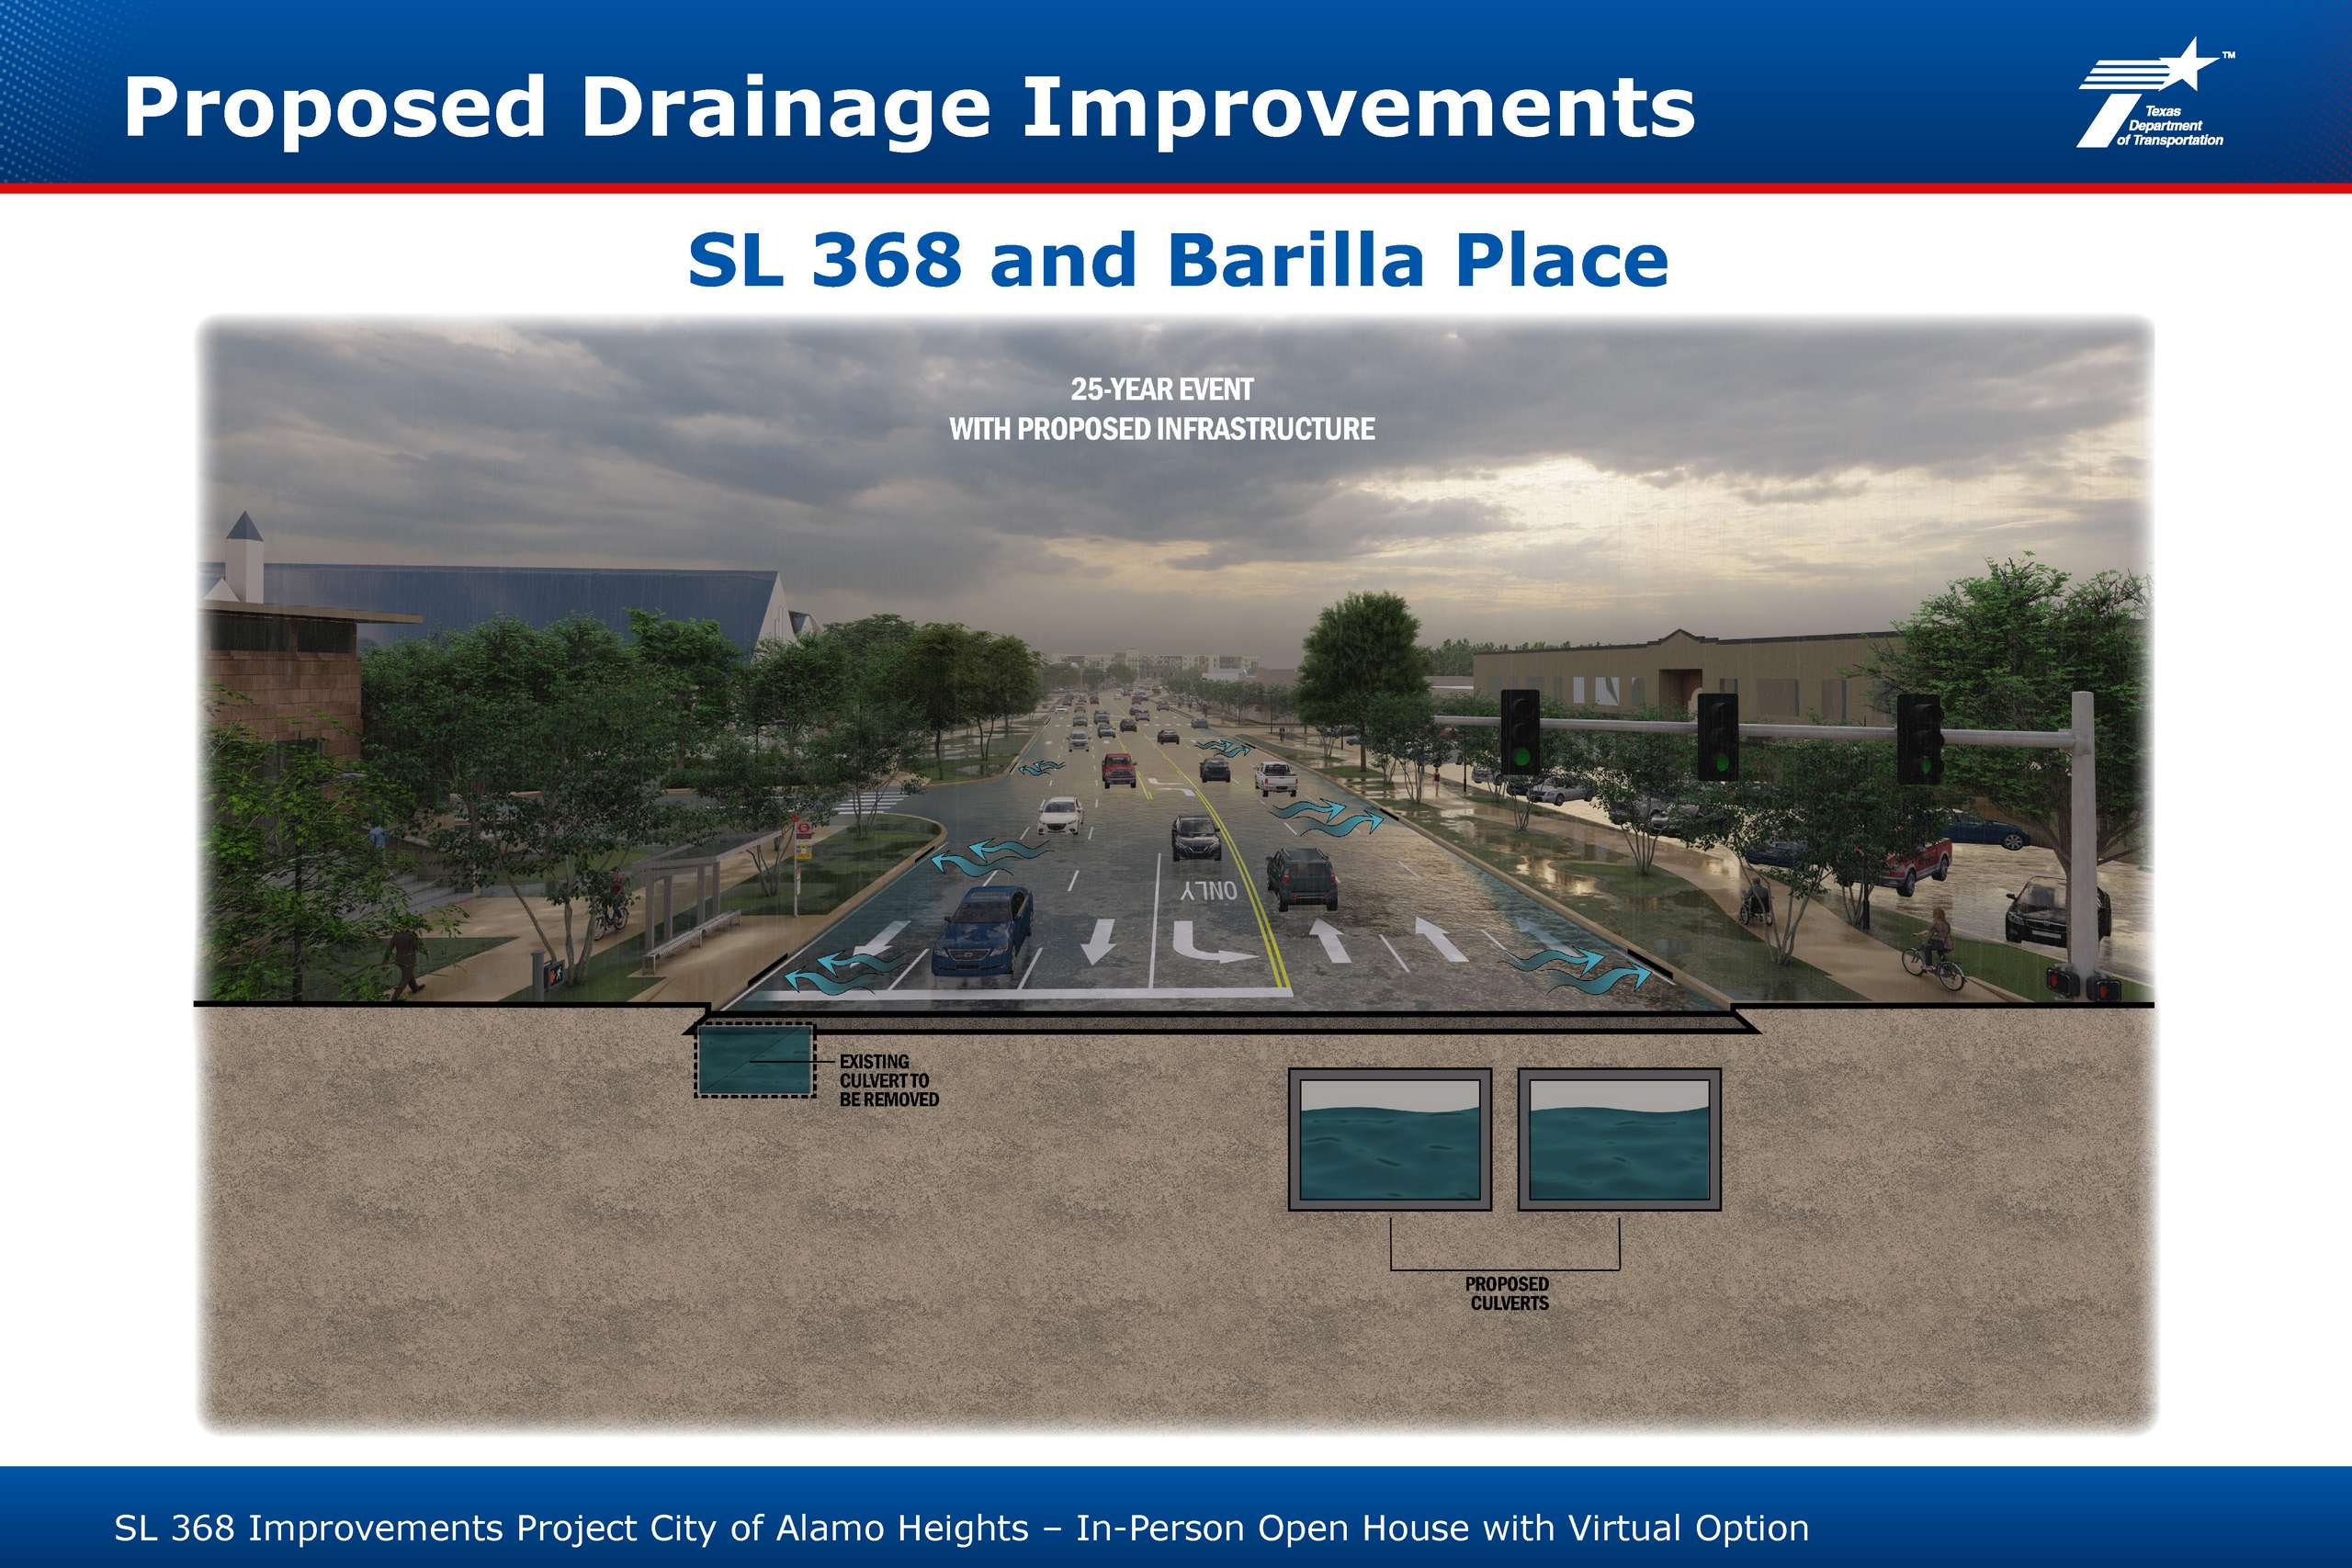Click the "PROPOSED CULVERTS" label

pyautogui.click(x=1508, y=1293)
